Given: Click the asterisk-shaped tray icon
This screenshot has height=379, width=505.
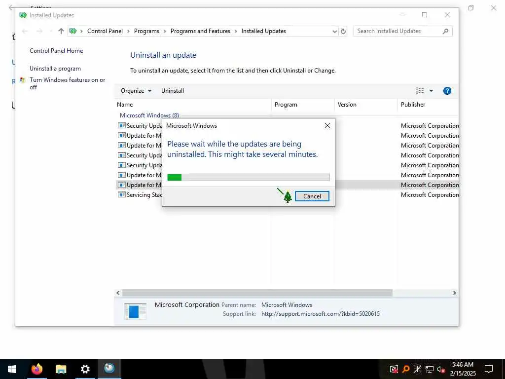Looking at the screenshot, I should (x=417, y=369).
